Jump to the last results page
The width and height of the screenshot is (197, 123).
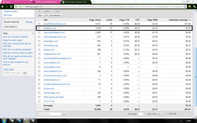tap(189, 114)
